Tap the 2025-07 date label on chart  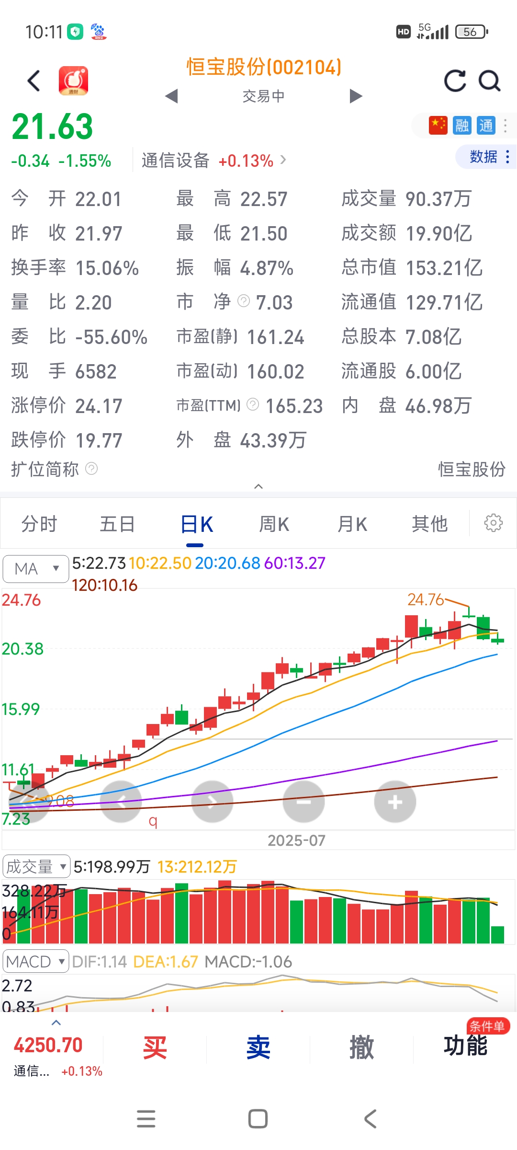pyautogui.click(x=296, y=840)
